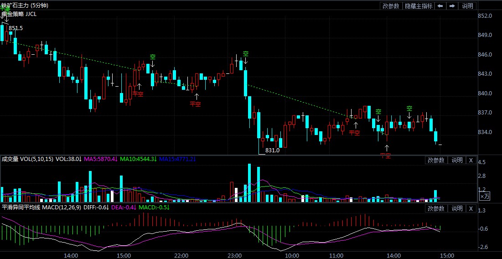The image size is (502, 259).
Task: Click the red 平空 marker near 22:00
Action: (x=195, y=104)
